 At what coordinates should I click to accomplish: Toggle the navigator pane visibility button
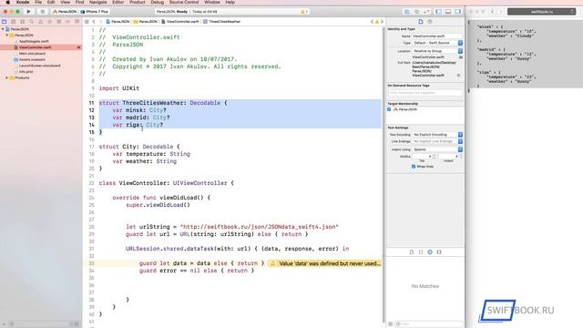coord(439,12)
